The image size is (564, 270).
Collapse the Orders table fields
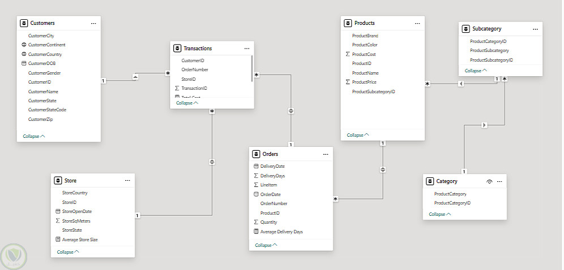click(266, 245)
